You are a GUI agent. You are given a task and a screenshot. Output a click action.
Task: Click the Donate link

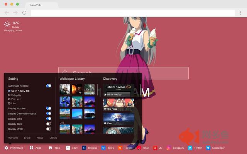pos(53,137)
